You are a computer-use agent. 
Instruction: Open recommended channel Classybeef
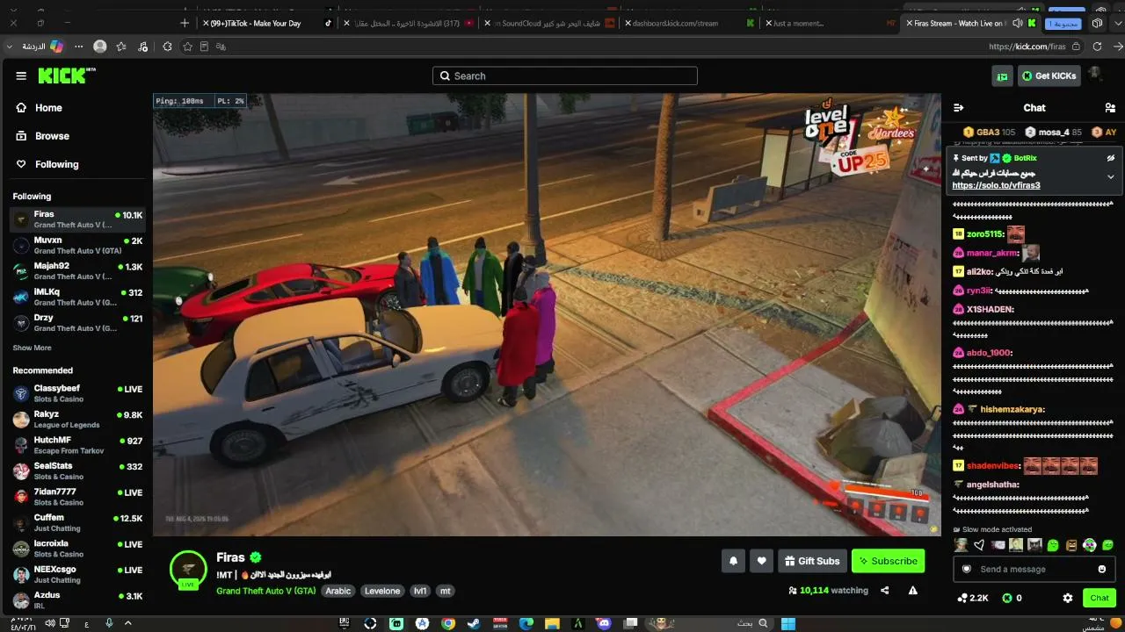pos(77,394)
